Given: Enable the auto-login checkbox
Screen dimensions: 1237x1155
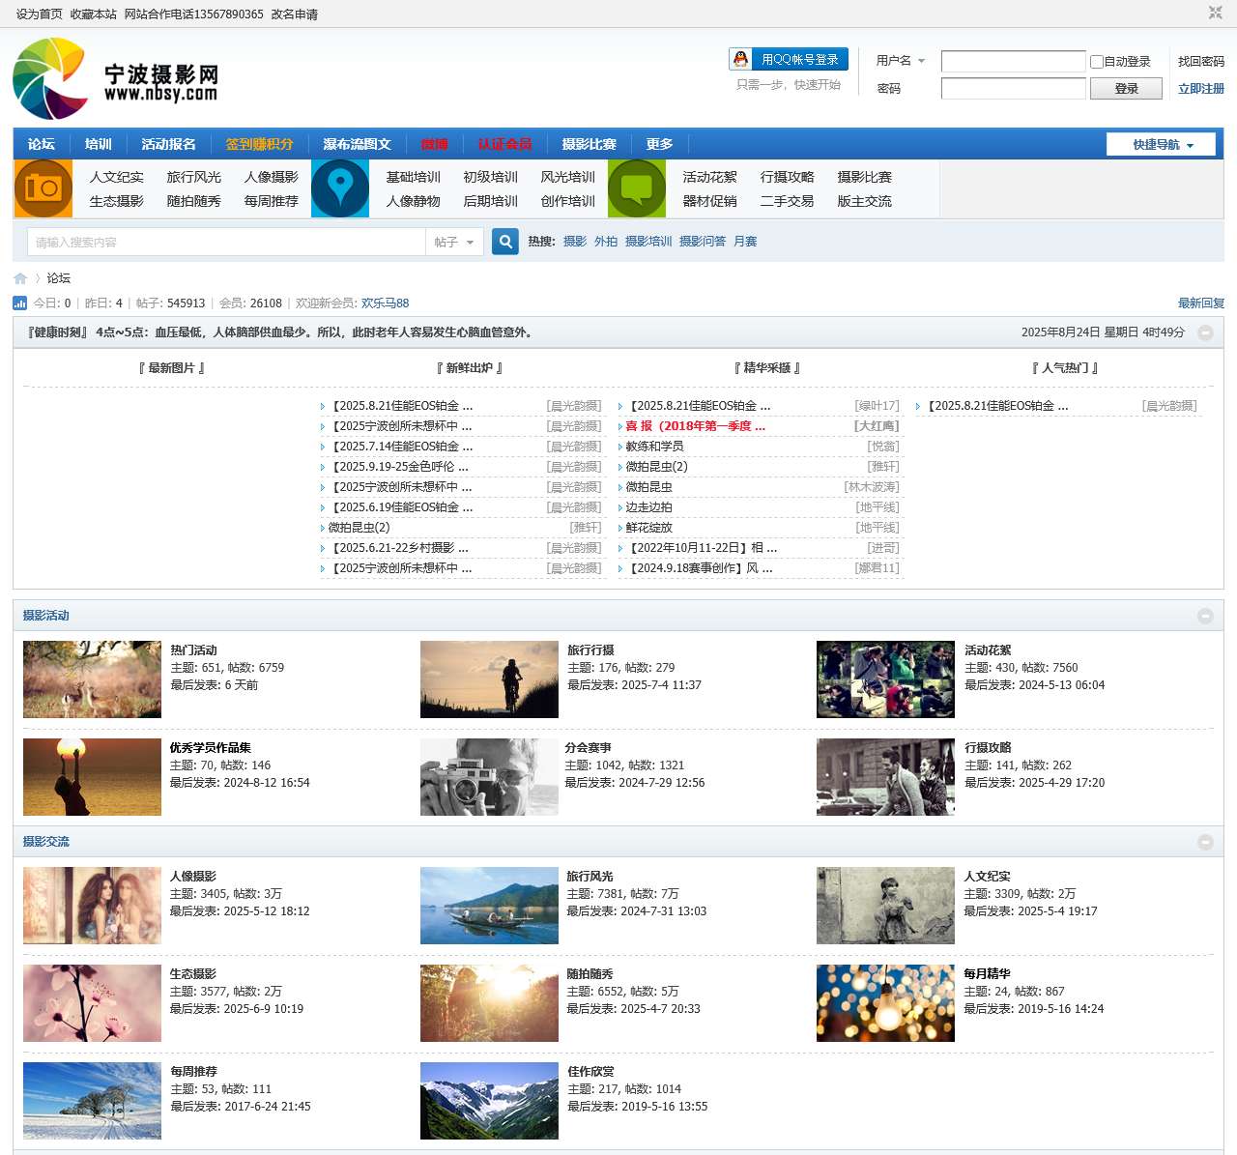Looking at the screenshot, I should [1097, 62].
